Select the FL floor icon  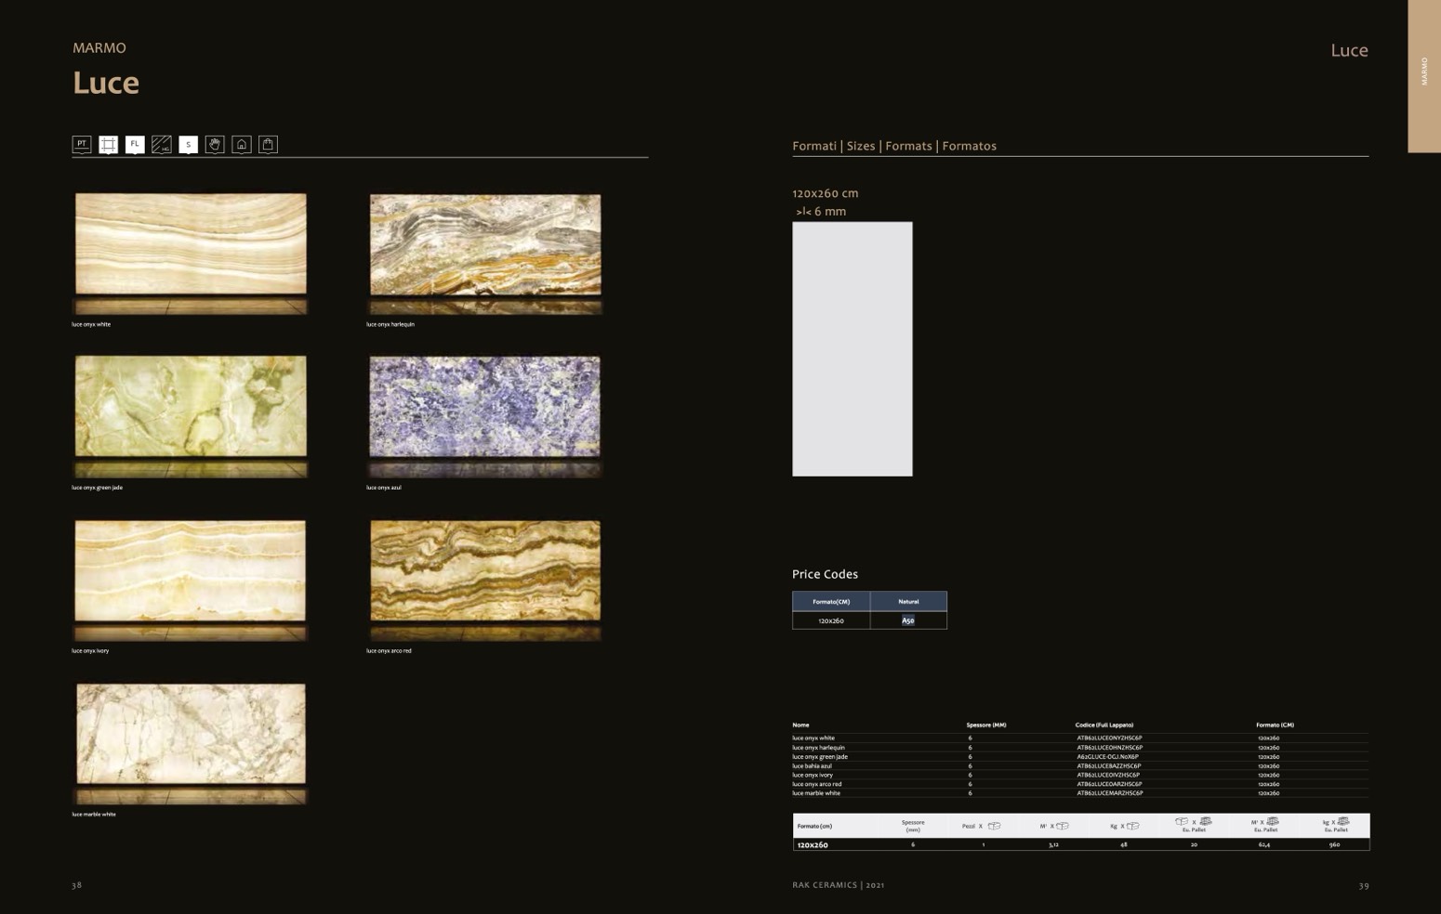click(x=135, y=144)
